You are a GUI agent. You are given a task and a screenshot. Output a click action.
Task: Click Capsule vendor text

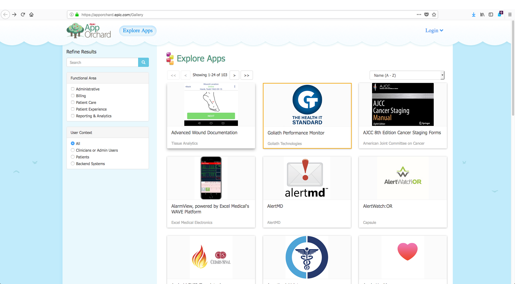[370, 223]
